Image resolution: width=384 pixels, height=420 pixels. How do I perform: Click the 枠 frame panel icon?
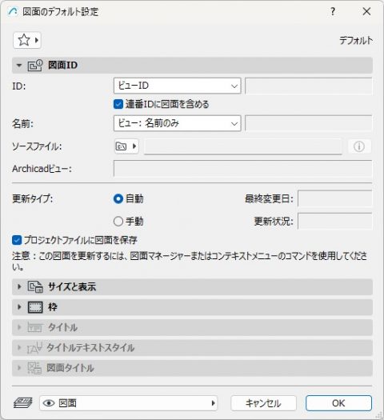[x=35, y=307]
